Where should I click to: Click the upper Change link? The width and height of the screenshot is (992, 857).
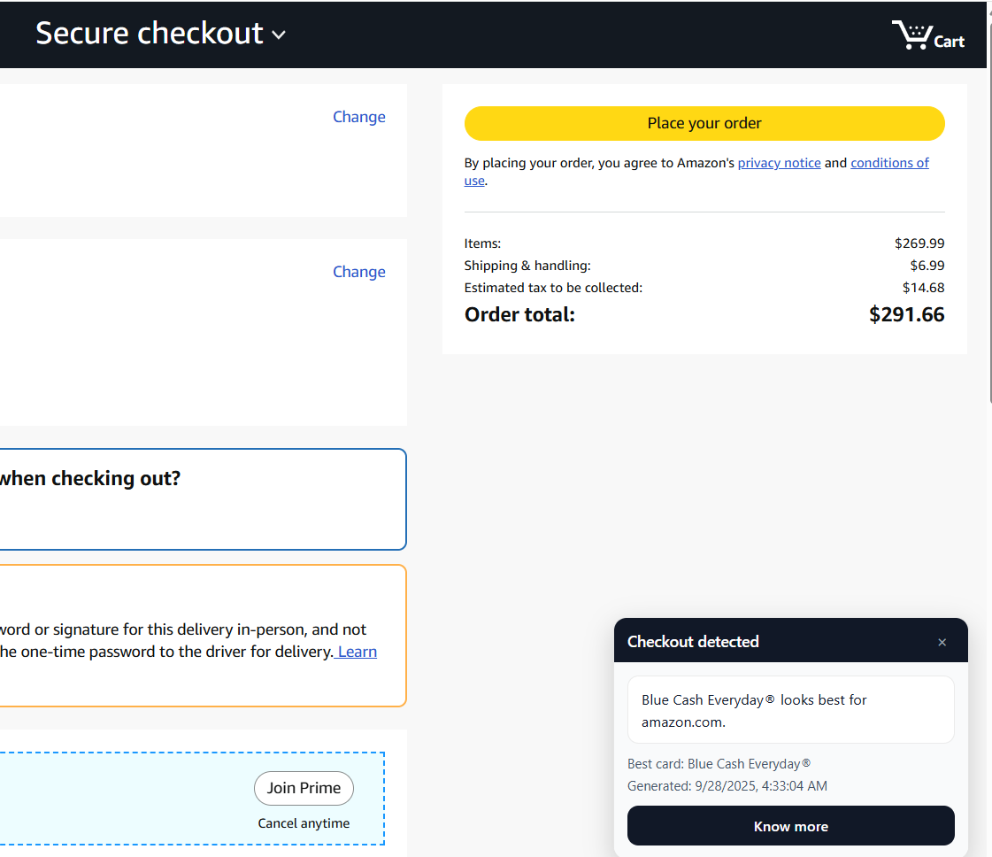point(358,117)
